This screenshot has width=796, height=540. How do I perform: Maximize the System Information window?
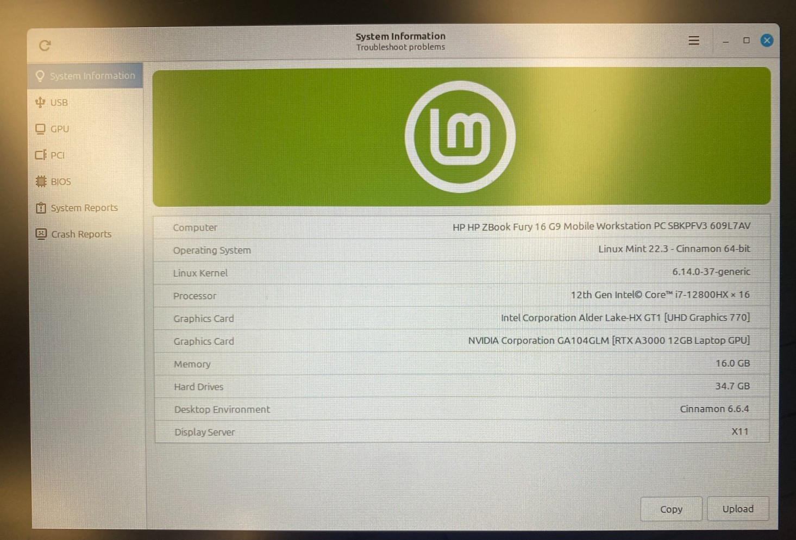pyautogui.click(x=746, y=40)
